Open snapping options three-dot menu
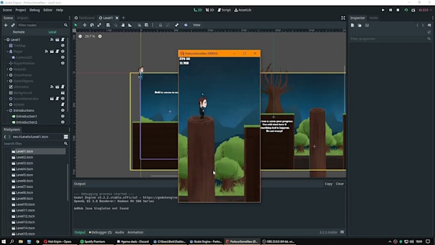435x245 pixels. (x=153, y=25)
